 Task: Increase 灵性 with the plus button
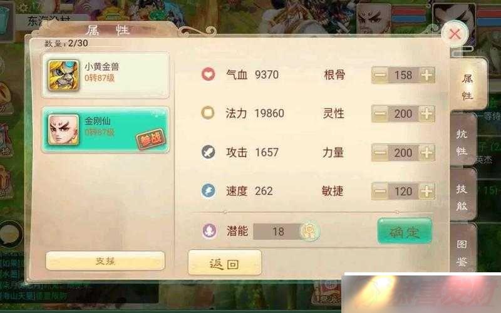tap(426, 114)
